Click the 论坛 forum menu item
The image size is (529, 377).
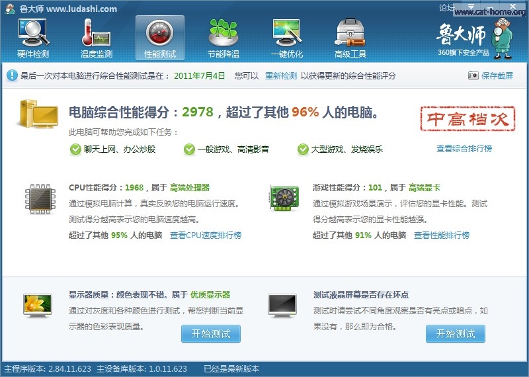(447, 8)
